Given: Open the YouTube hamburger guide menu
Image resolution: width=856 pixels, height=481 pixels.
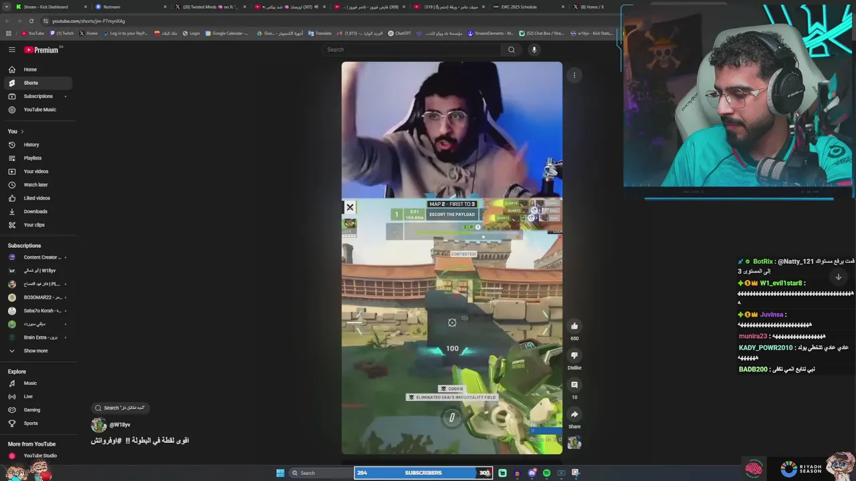Looking at the screenshot, I should click(x=12, y=49).
